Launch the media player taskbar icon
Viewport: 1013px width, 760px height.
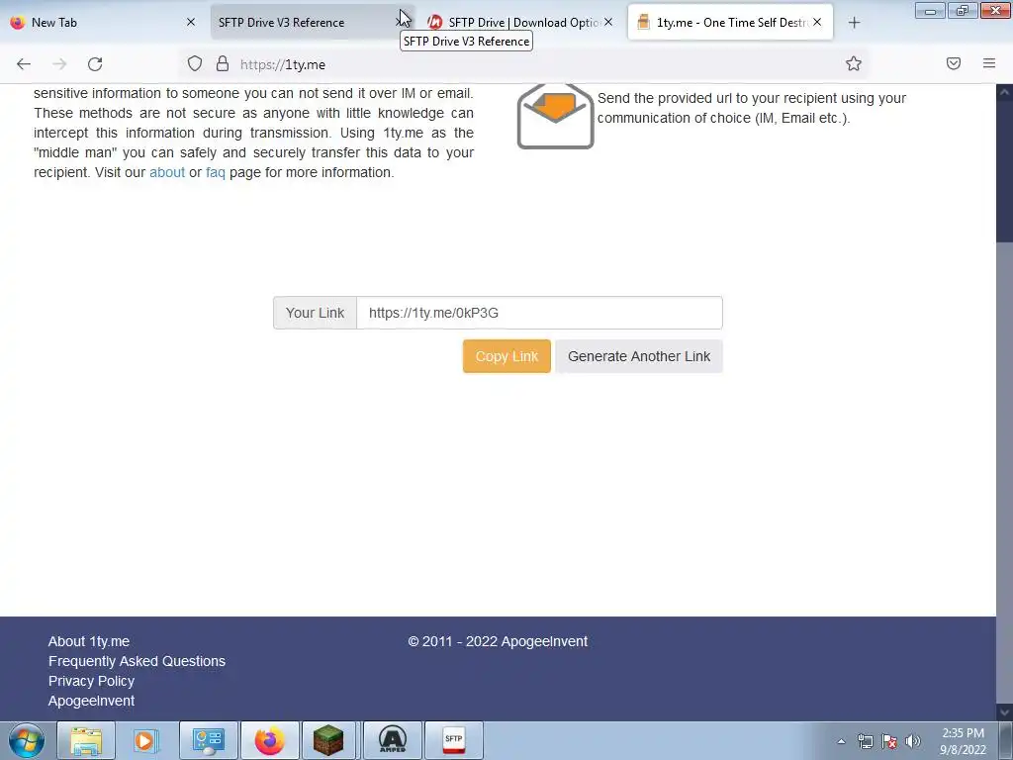(x=146, y=740)
